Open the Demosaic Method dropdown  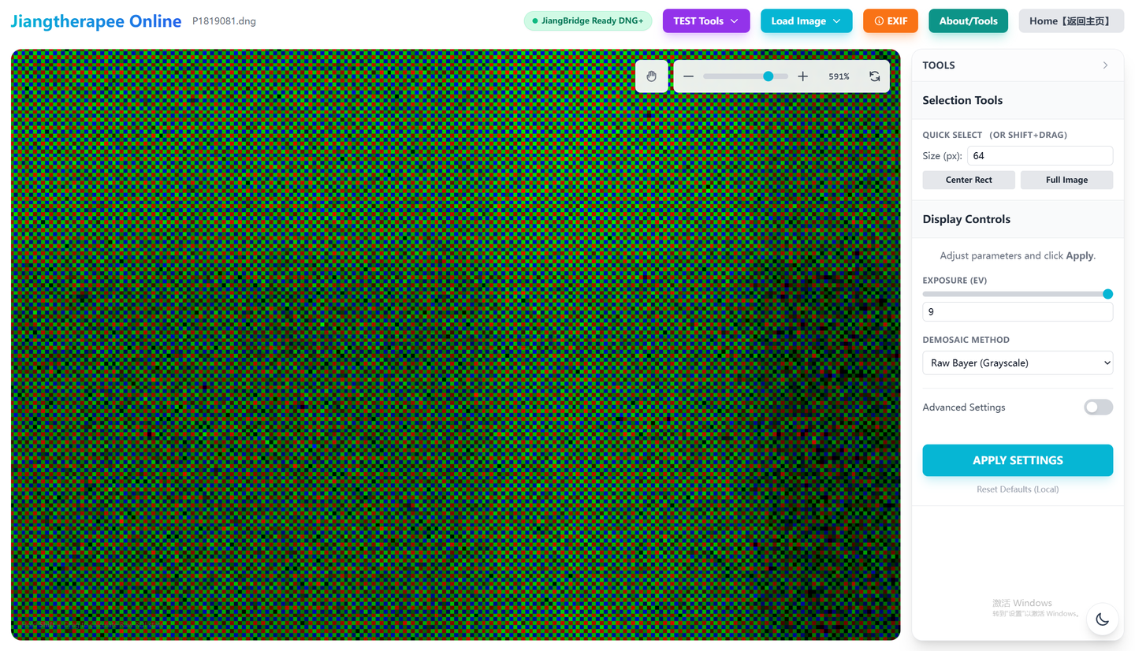(x=1018, y=363)
